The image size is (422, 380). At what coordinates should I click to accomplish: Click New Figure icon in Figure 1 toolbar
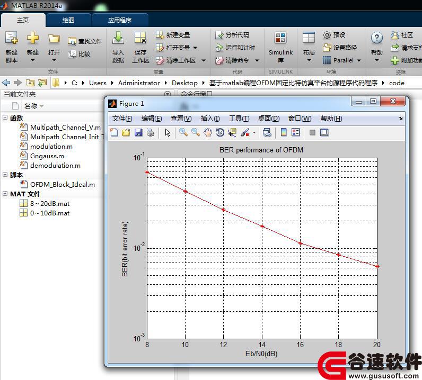(x=114, y=132)
